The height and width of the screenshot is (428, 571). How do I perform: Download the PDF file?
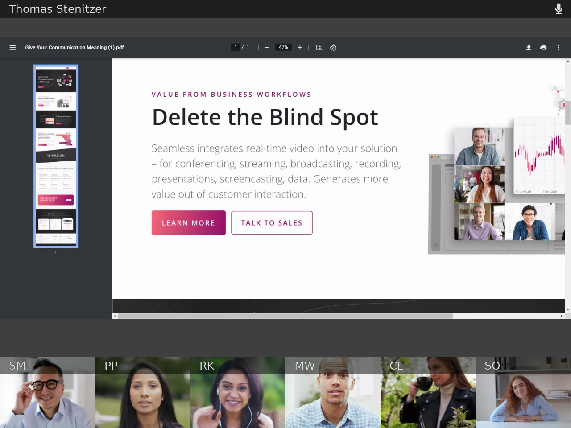[529, 48]
